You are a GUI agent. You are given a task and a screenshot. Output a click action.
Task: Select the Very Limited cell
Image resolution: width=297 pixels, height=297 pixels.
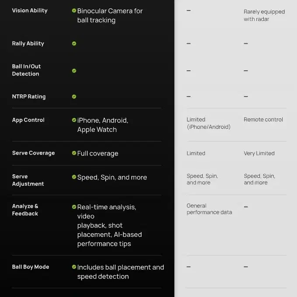259,153
